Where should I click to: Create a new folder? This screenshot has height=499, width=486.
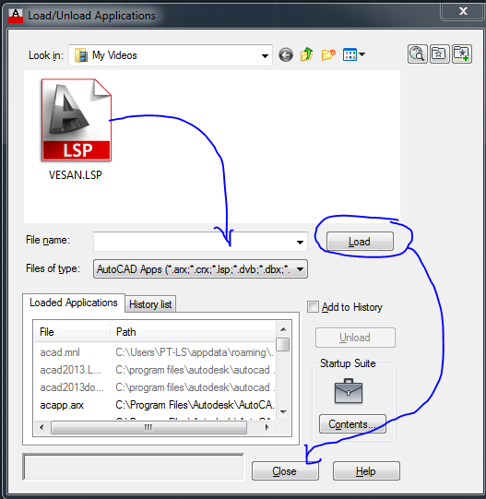coord(328,54)
